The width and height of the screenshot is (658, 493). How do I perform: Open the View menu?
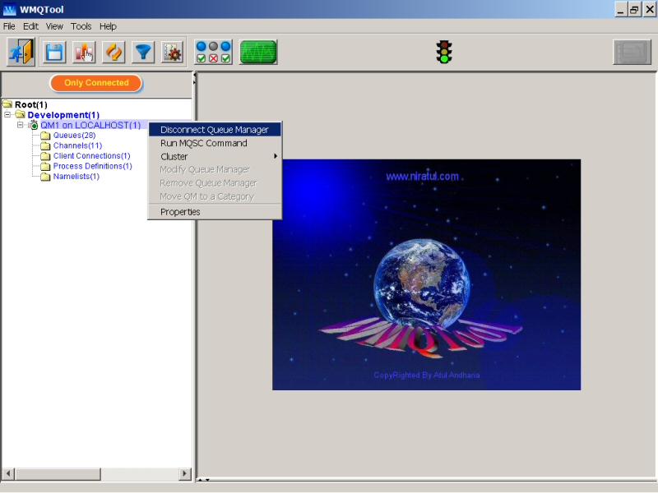(x=54, y=26)
